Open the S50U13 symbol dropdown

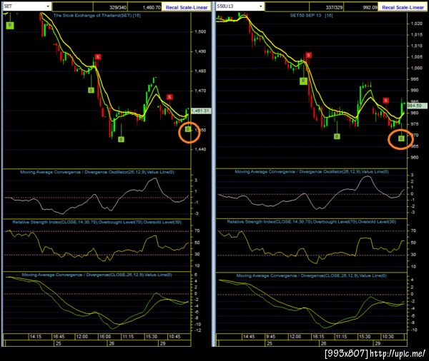click(x=261, y=6)
